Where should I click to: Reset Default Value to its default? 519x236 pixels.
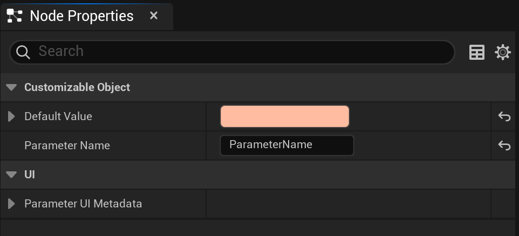click(504, 116)
